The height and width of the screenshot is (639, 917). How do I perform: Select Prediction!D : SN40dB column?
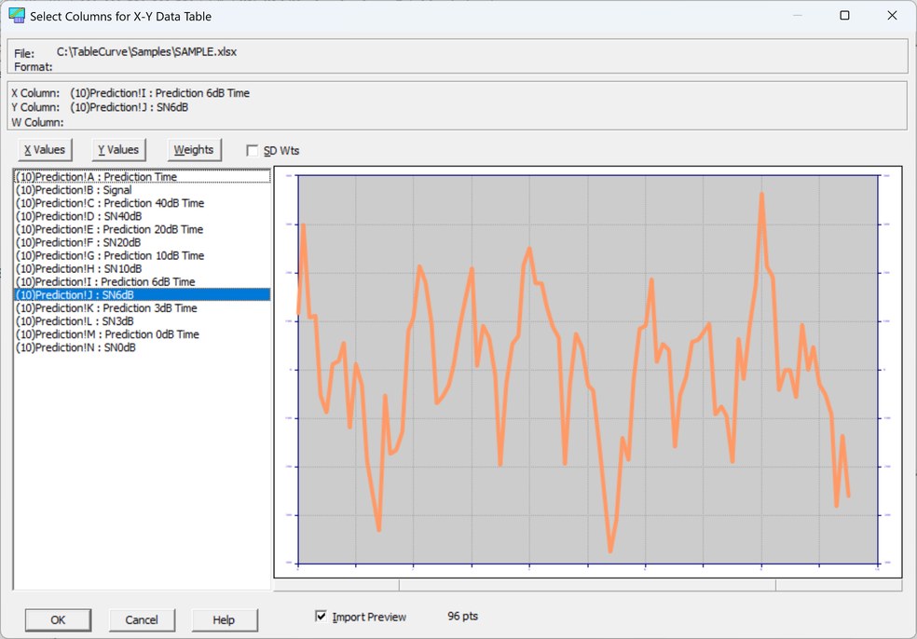[x=142, y=216]
